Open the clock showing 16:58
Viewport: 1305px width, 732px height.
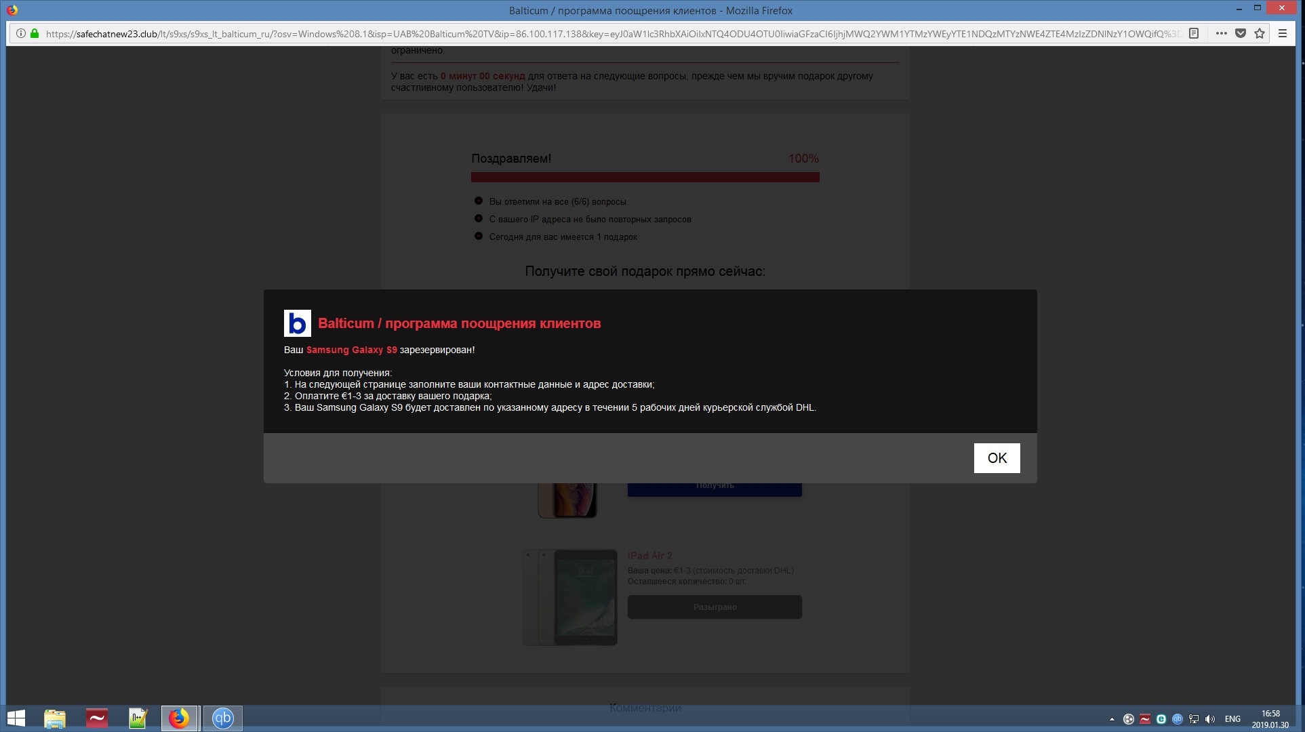point(1270,718)
